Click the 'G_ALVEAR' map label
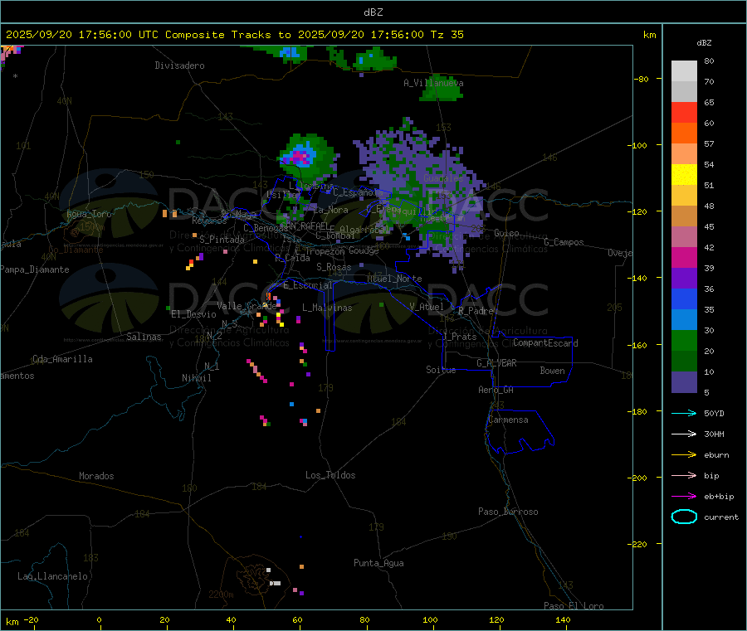The height and width of the screenshot is (631, 747). tap(496, 363)
